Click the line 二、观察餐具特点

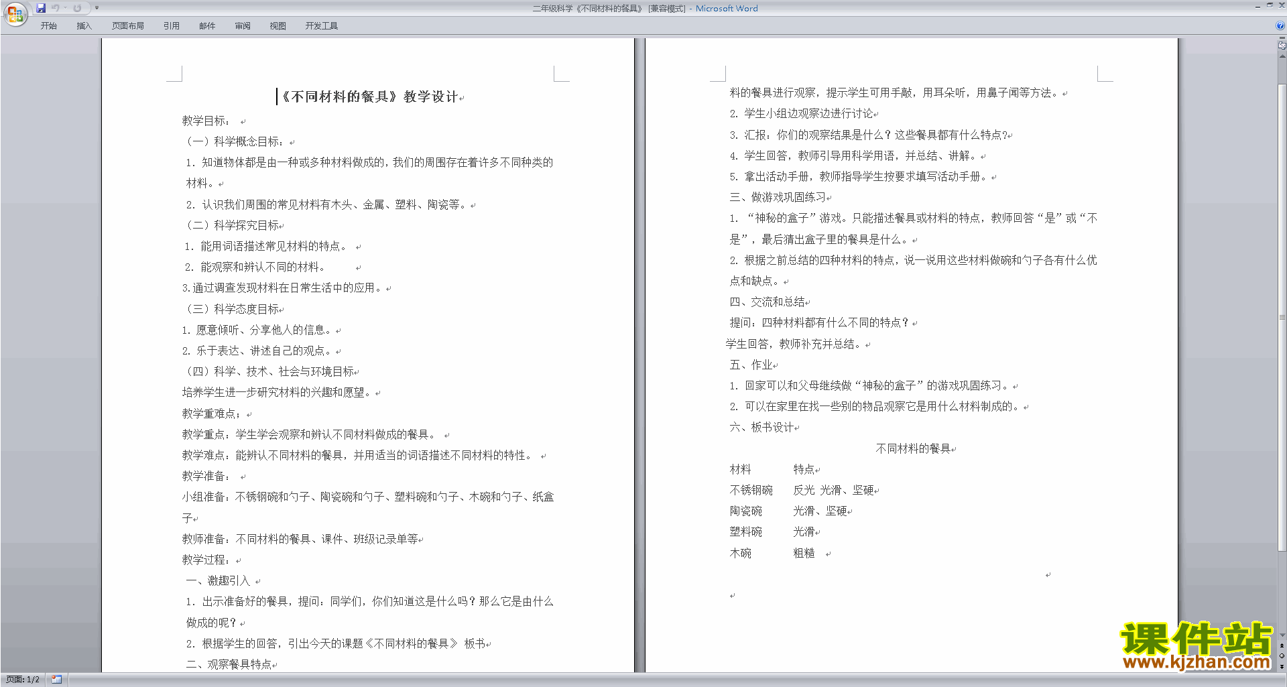coord(229,664)
